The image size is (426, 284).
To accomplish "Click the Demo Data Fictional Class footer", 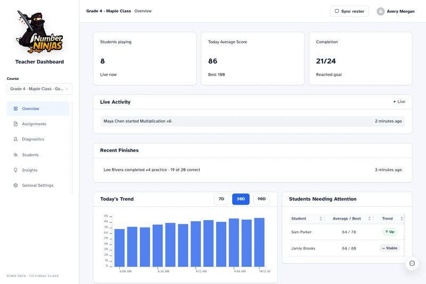I will 32,276.
